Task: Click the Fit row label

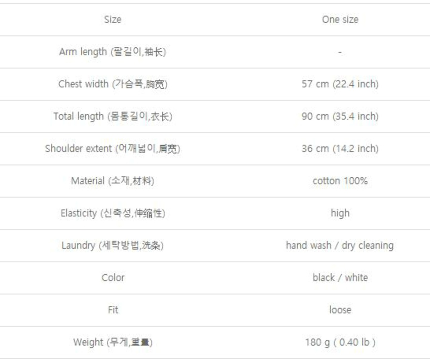Action: [x=113, y=310]
